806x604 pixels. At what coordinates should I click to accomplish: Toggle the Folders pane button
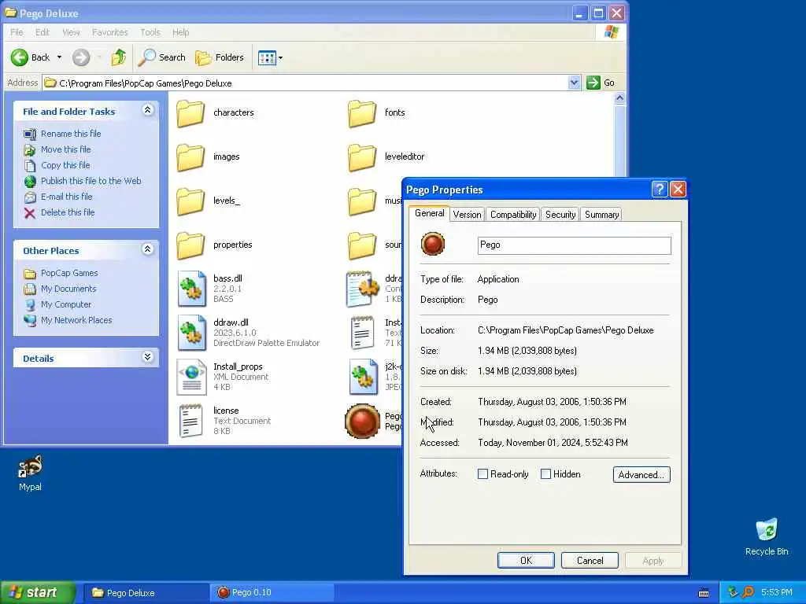(x=220, y=57)
